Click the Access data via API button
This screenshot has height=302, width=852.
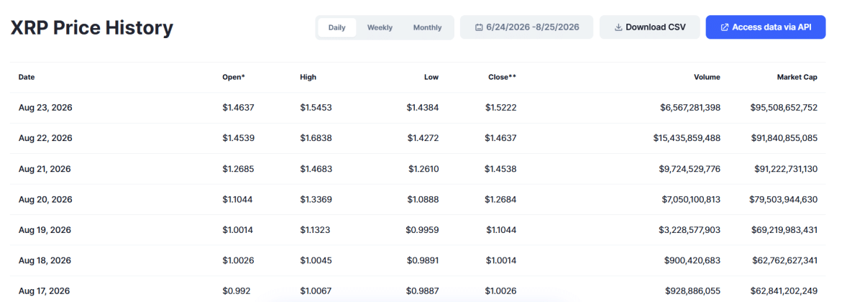(766, 27)
